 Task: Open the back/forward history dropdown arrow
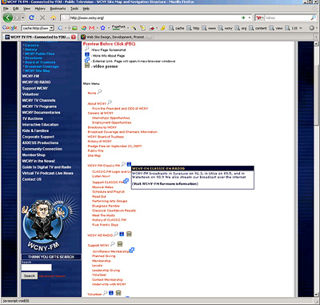point(23,18)
